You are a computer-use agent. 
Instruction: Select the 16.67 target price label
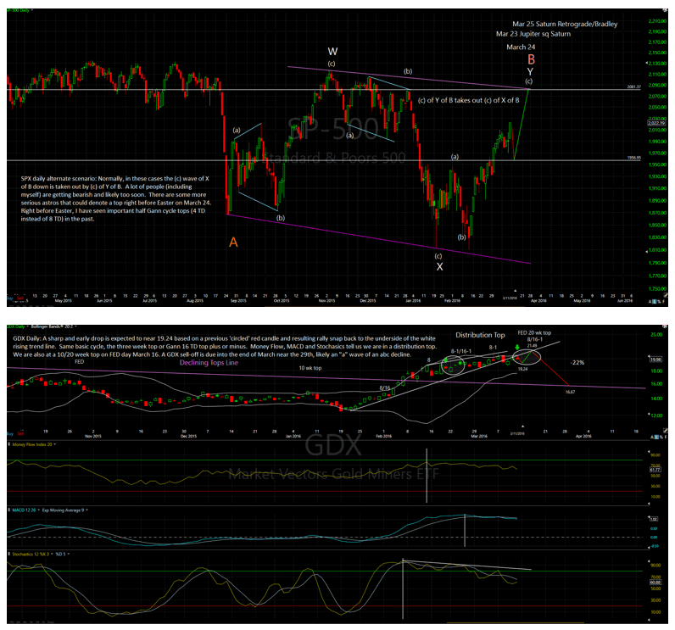click(570, 392)
